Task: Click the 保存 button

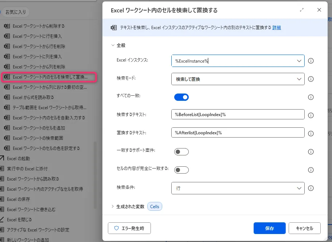Action: click(x=269, y=228)
